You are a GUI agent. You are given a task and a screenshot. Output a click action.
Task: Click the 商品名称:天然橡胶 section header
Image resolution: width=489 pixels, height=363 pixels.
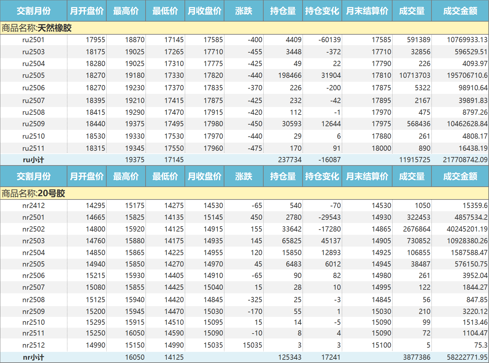point(38,28)
